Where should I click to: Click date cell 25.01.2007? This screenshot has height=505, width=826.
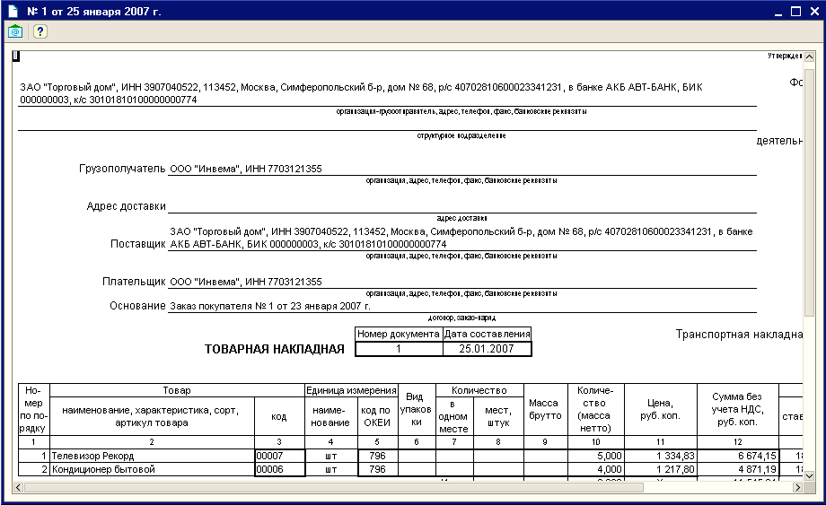[487, 349]
